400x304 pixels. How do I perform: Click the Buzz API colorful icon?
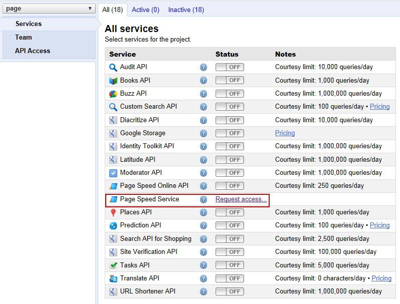coord(113,94)
